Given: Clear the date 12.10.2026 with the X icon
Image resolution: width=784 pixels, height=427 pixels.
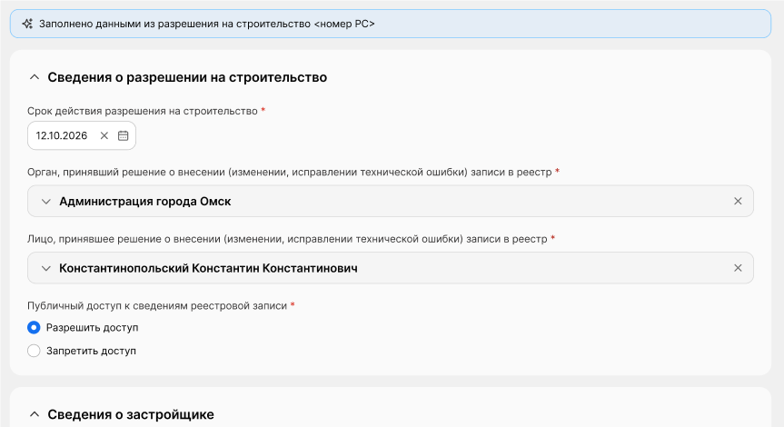Looking at the screenshot, I should pyautogui.click(x=104, y=135).
